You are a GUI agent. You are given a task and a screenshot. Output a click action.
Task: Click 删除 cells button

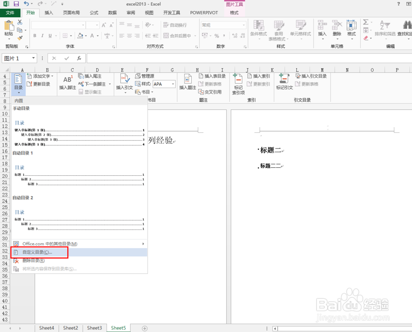(x=337, y=30)
